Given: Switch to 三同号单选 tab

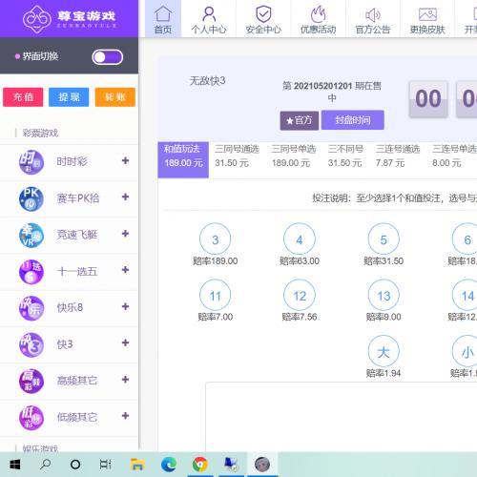Looking at the screenshot, I should pos(294,156).
